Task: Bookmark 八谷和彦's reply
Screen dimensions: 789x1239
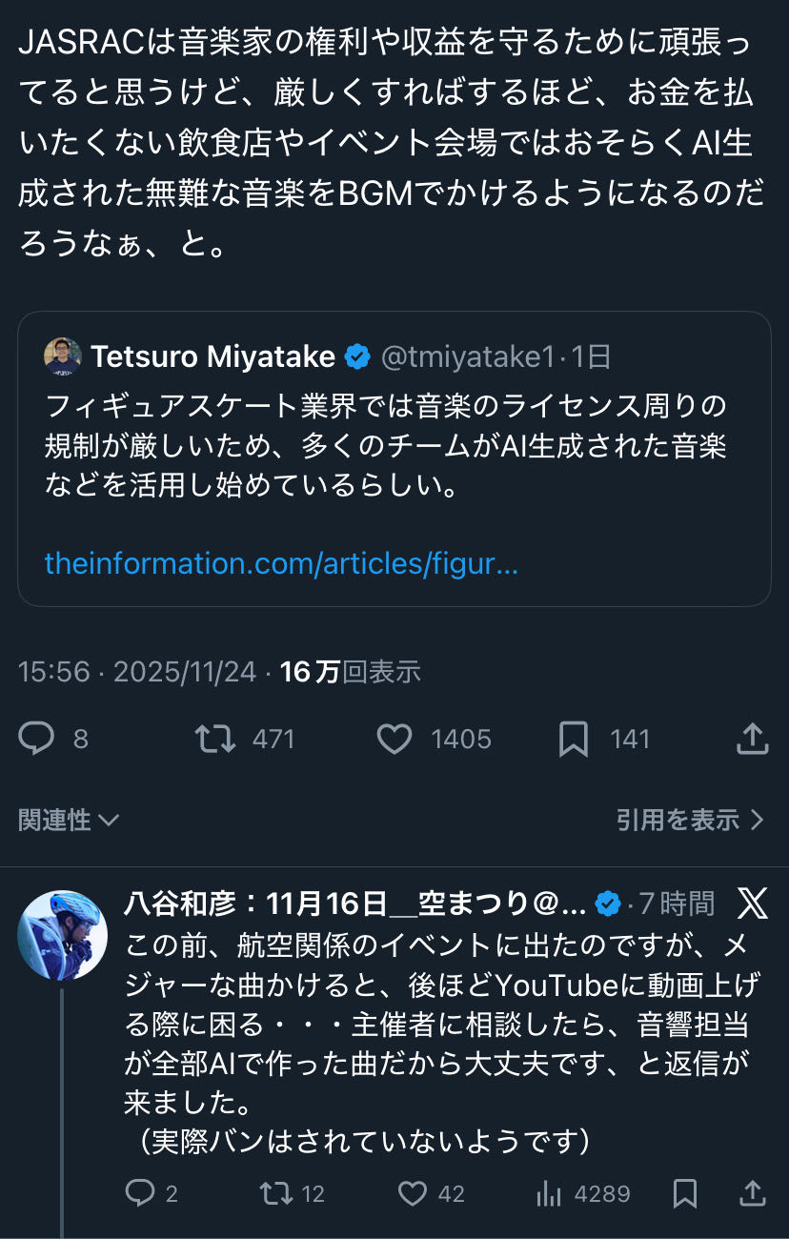Action: coord(684,1192)
